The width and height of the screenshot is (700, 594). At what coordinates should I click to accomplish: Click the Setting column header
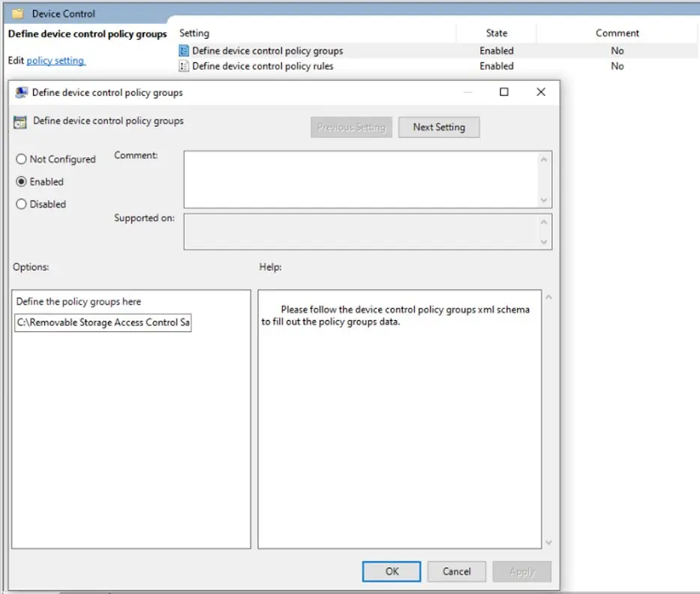pos(194,33)
